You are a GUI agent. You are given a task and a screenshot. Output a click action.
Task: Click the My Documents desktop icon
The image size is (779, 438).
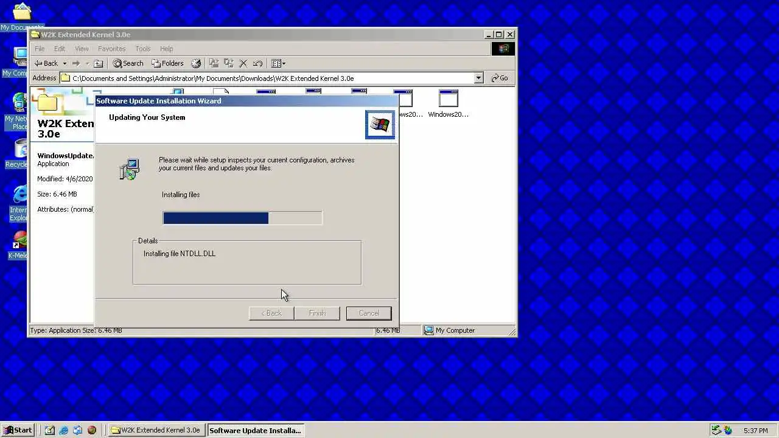[21, 16]
